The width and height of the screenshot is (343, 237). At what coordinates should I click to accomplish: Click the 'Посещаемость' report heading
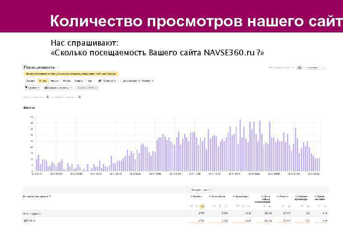tap(39, 68)
